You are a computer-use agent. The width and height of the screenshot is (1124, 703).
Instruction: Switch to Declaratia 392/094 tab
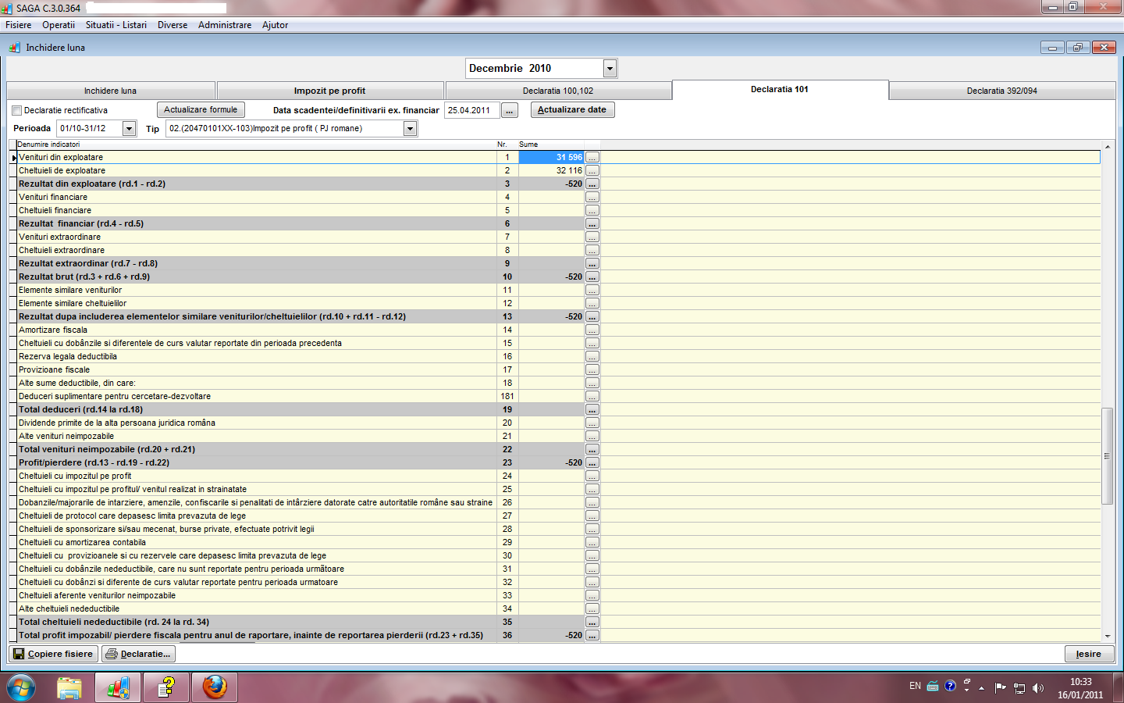click(1002, 91)
